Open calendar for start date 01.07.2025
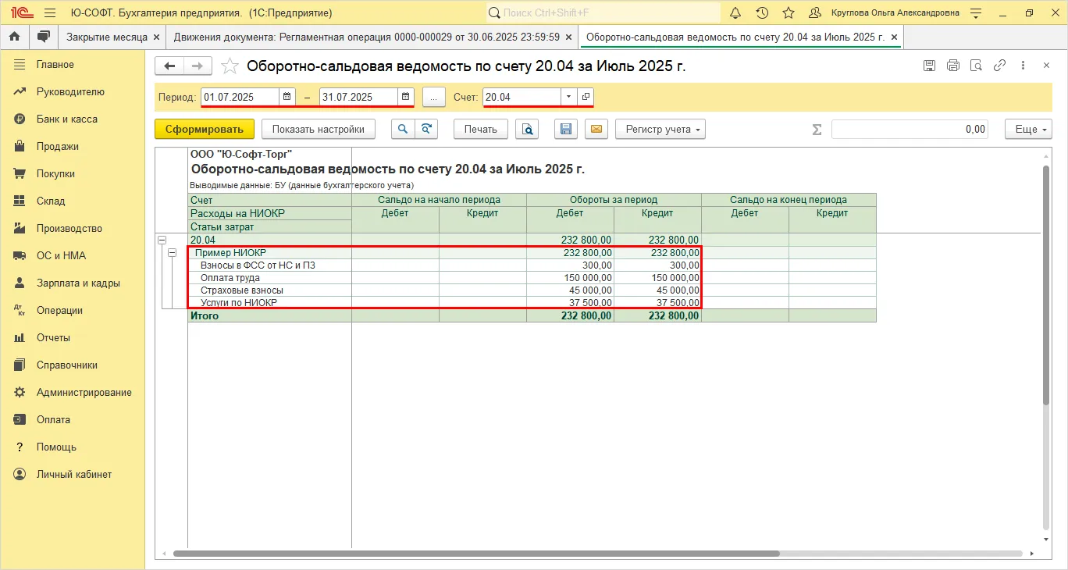Image resolution: width=1068 pixels, height=570 pixels. click(287, 97)
